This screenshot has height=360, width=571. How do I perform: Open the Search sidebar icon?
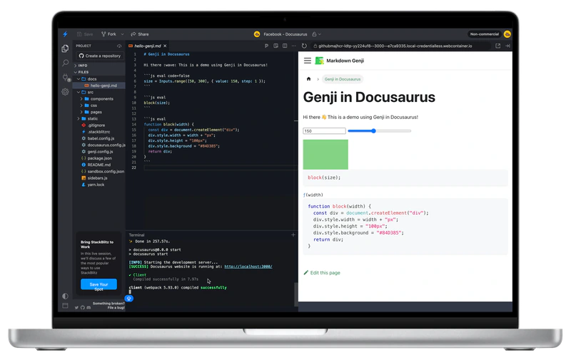click(x=65, y=63)
